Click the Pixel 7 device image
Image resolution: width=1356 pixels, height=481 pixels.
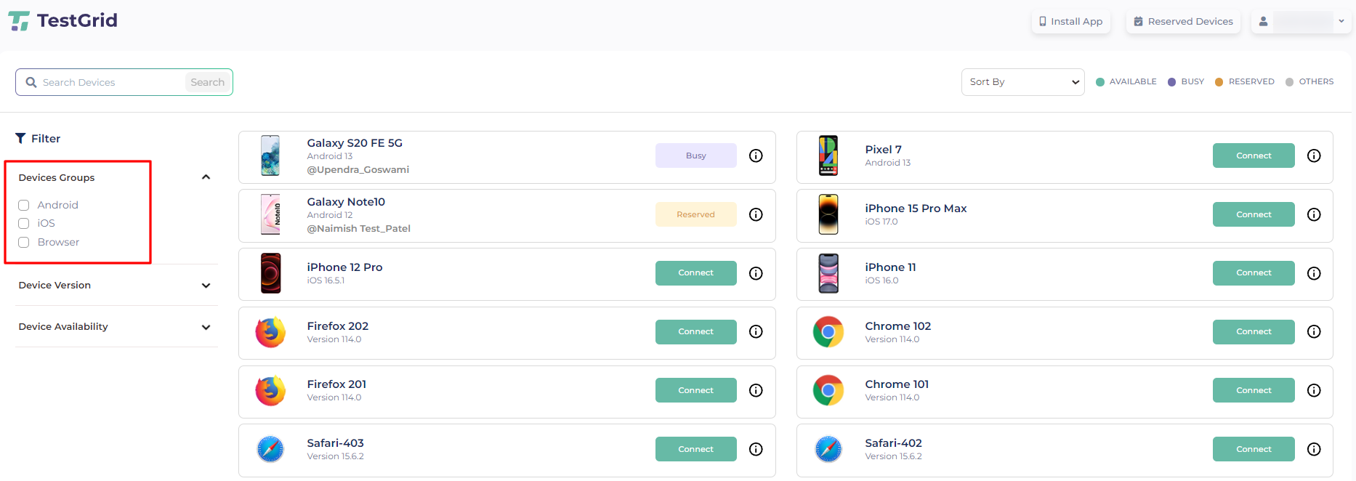(828, 155)
